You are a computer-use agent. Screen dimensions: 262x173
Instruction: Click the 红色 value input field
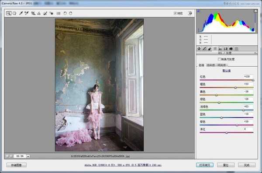pyautogui.click(x=248, y=76)
